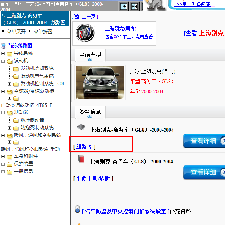The height and width of the screenshot is (225, 225).
Task: Click the padlock icon beside 汽车防盗
Action: 77,209
